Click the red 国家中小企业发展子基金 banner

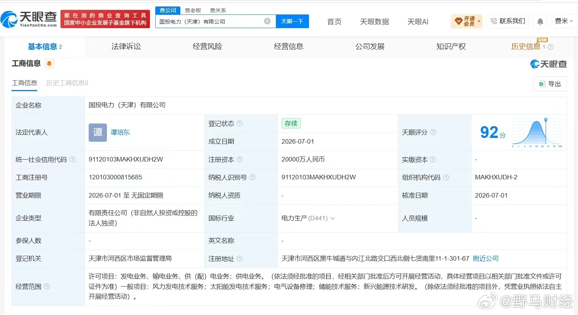click(x=105, y=19)
